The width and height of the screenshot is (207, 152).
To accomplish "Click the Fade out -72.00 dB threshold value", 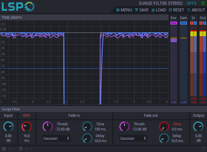I will [139, 129].
